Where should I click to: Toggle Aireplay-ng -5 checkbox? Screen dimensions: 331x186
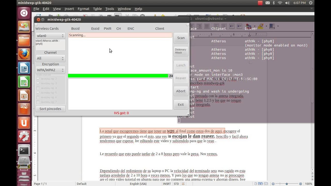coord(38,93)
